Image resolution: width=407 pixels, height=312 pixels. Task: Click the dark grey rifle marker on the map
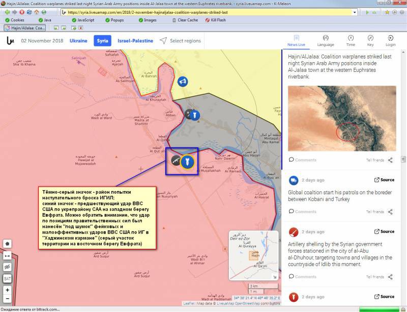pyautogui.click(x=176, y=160)
